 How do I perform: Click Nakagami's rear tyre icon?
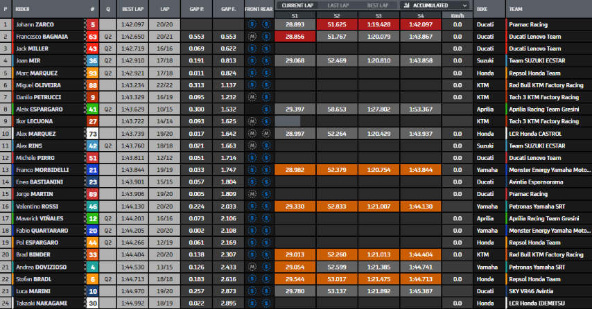(265, 303)
